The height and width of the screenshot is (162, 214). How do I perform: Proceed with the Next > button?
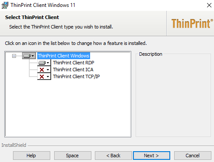pyautogui.click(x=152, y=156)
